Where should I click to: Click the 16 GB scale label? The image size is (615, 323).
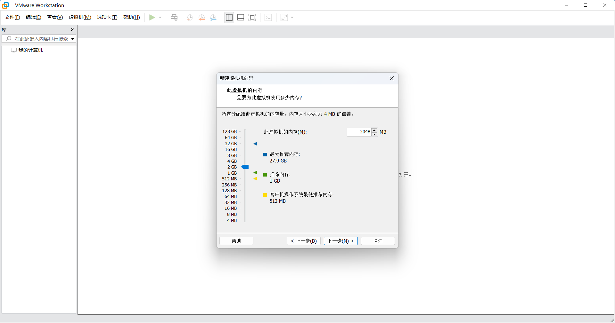(x=231, y=150)
